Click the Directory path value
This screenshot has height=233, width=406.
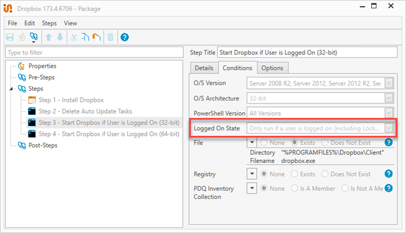(332, 153)
